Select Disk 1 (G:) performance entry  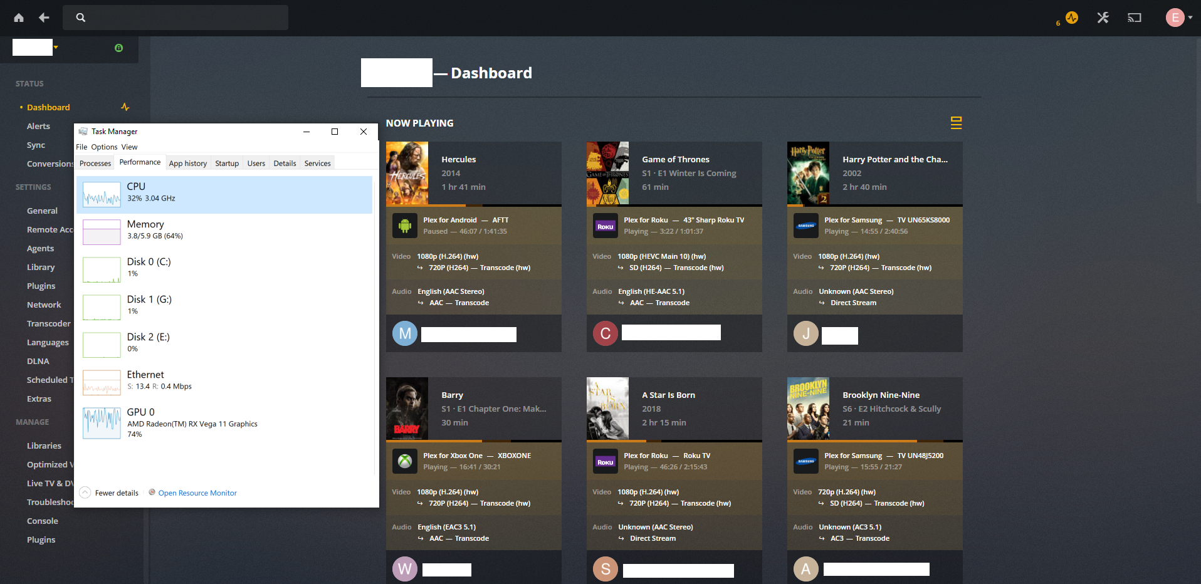click(224, 308)
